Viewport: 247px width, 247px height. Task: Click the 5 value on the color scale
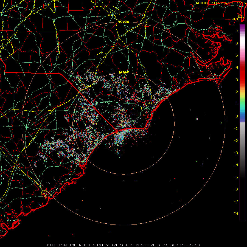(x=237, y=55)
